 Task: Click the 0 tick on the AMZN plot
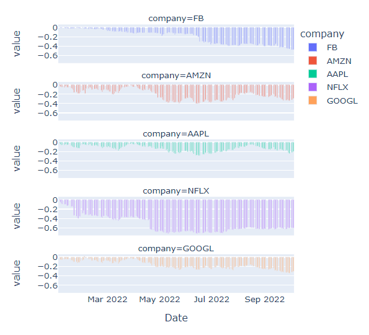pyautogui.click(x=55, y=84)
